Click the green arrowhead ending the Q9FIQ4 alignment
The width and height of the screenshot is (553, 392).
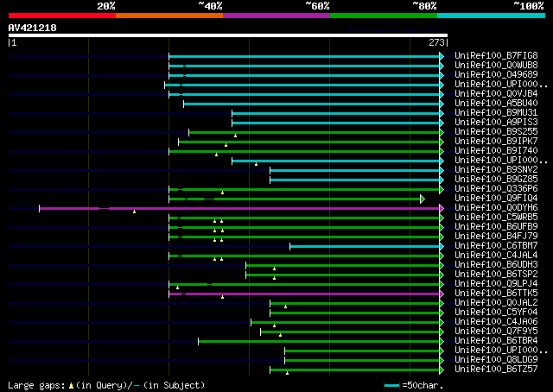pos(423,199)
